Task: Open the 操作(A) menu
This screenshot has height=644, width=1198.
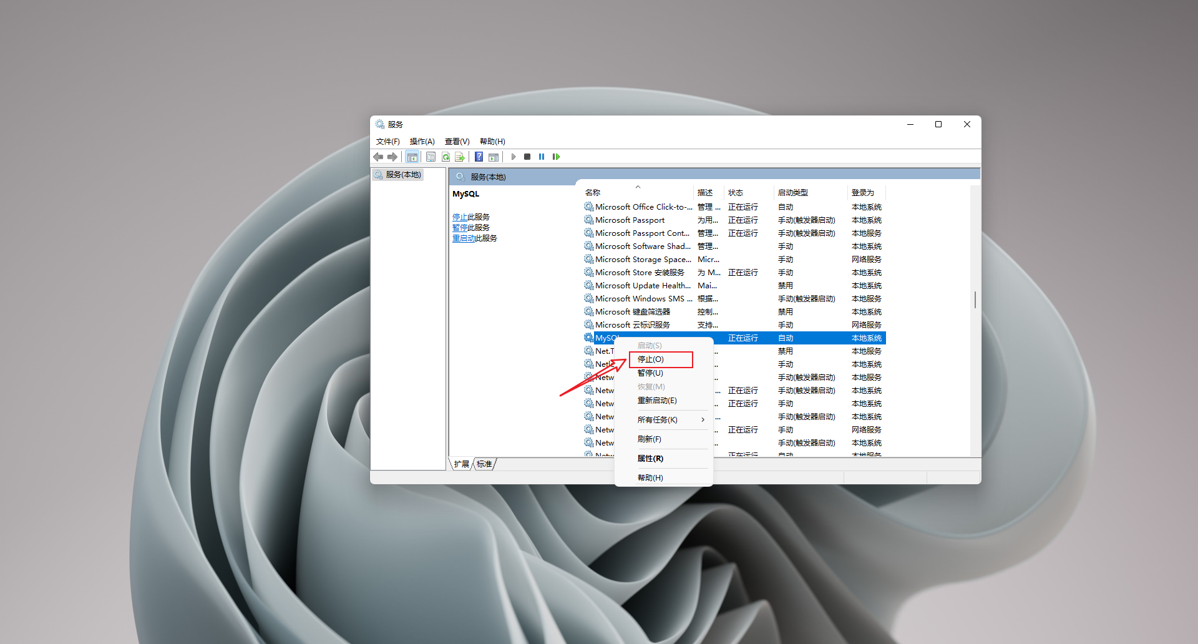Action: (422, 142)
